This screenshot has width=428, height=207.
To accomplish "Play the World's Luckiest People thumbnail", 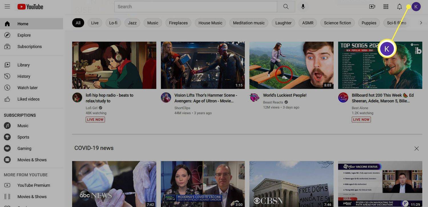I will coord(291,65).
